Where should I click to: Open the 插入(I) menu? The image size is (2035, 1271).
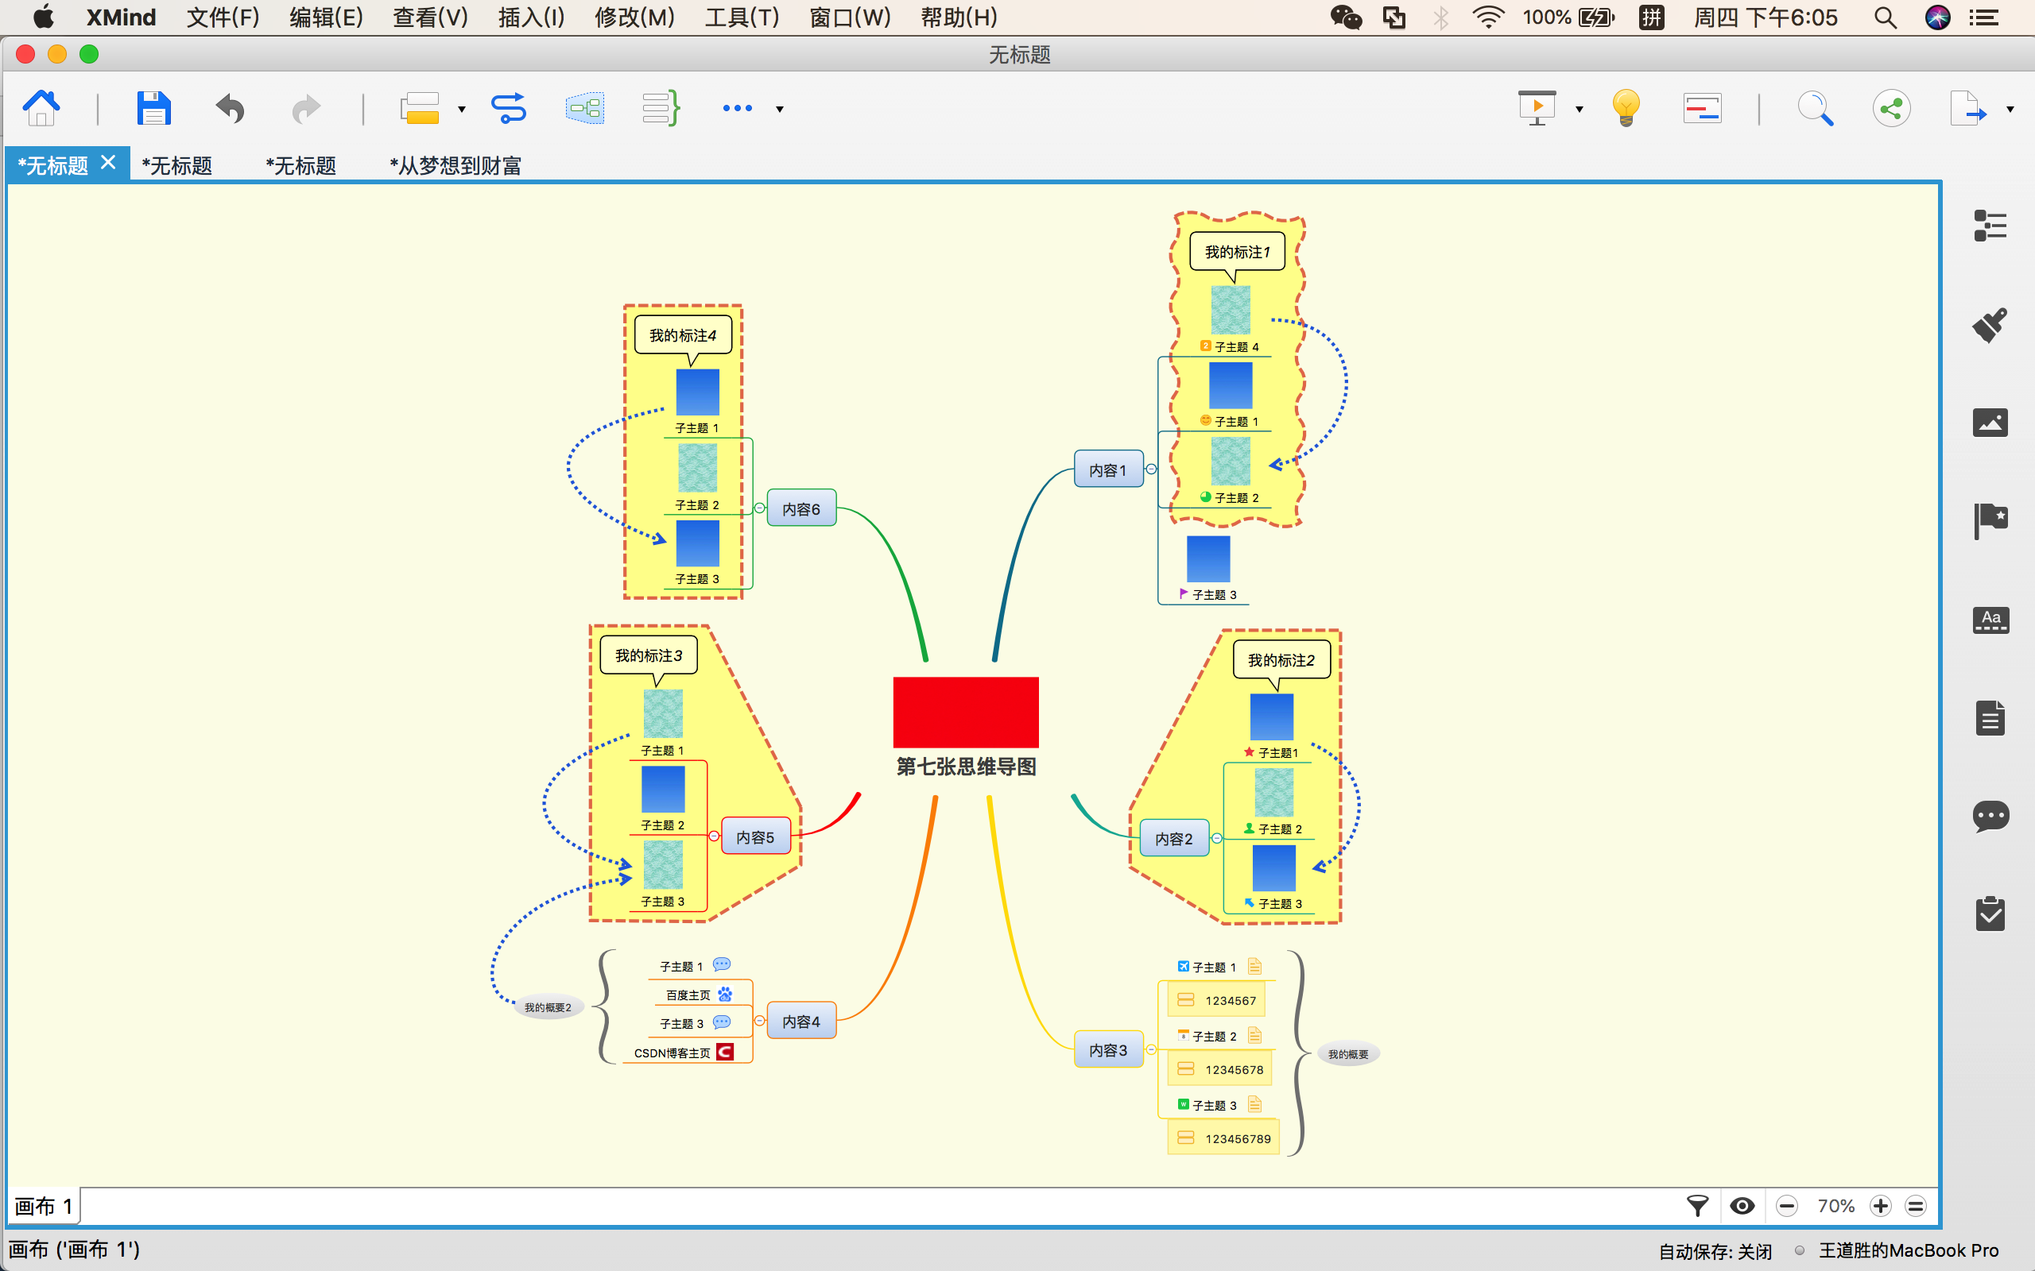531,17
